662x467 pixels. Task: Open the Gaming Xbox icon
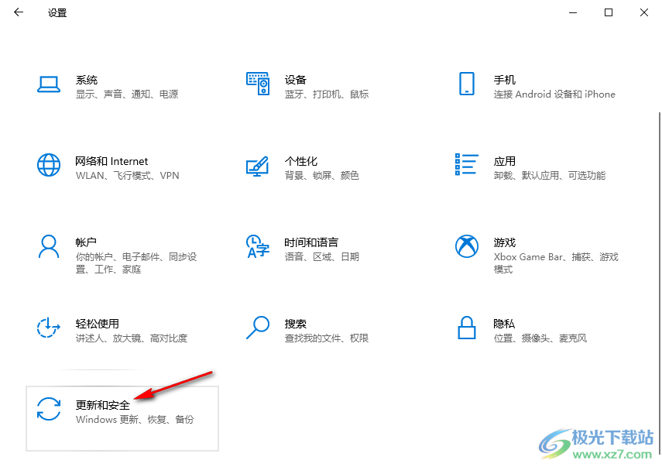click(x=467, y=246)
